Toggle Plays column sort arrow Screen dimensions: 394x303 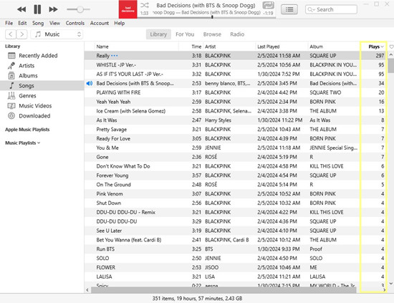pyautogui.click(x=383, y=47)
